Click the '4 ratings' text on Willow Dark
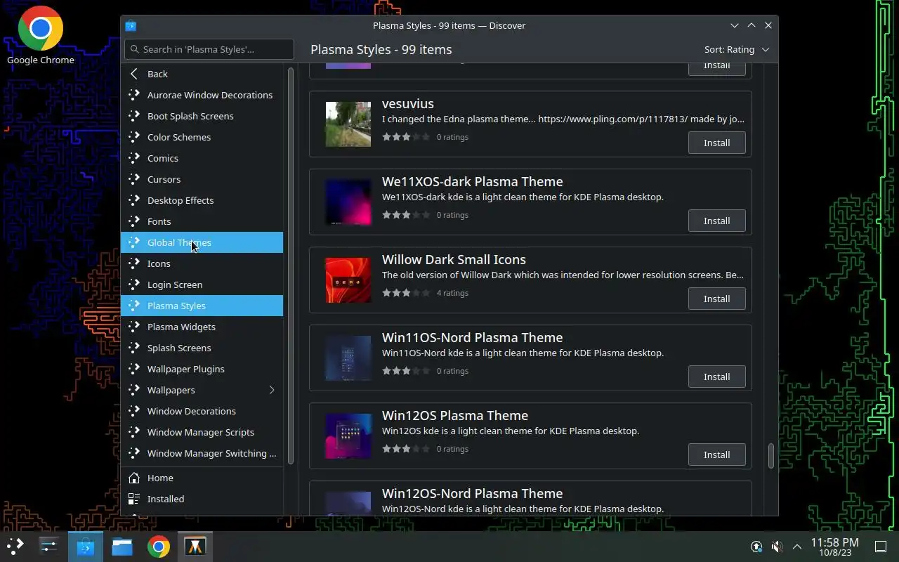899x562 pixels. tap(452, 293)
